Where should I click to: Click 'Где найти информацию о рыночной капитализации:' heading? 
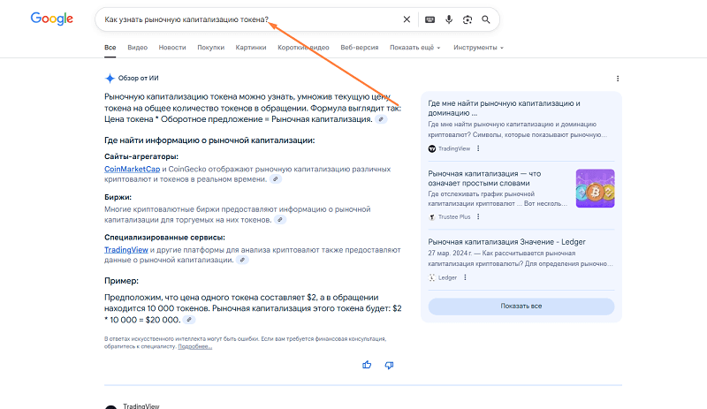[209, 140]
